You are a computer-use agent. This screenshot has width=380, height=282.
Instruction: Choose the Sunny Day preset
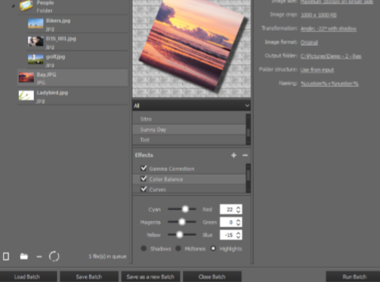(x=189, y=130)
